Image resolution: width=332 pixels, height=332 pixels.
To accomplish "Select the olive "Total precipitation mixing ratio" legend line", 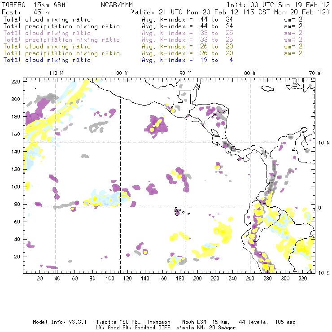I will [x=61, y=53].
